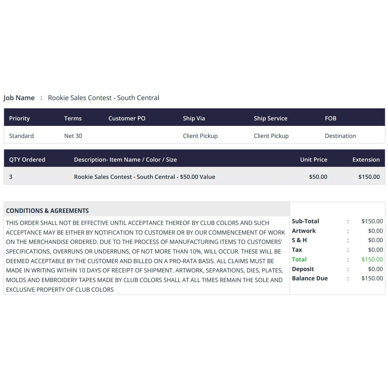Click the Sub-Total amount value
Viewport: 388px width, 388px height.
click(372, 221)
